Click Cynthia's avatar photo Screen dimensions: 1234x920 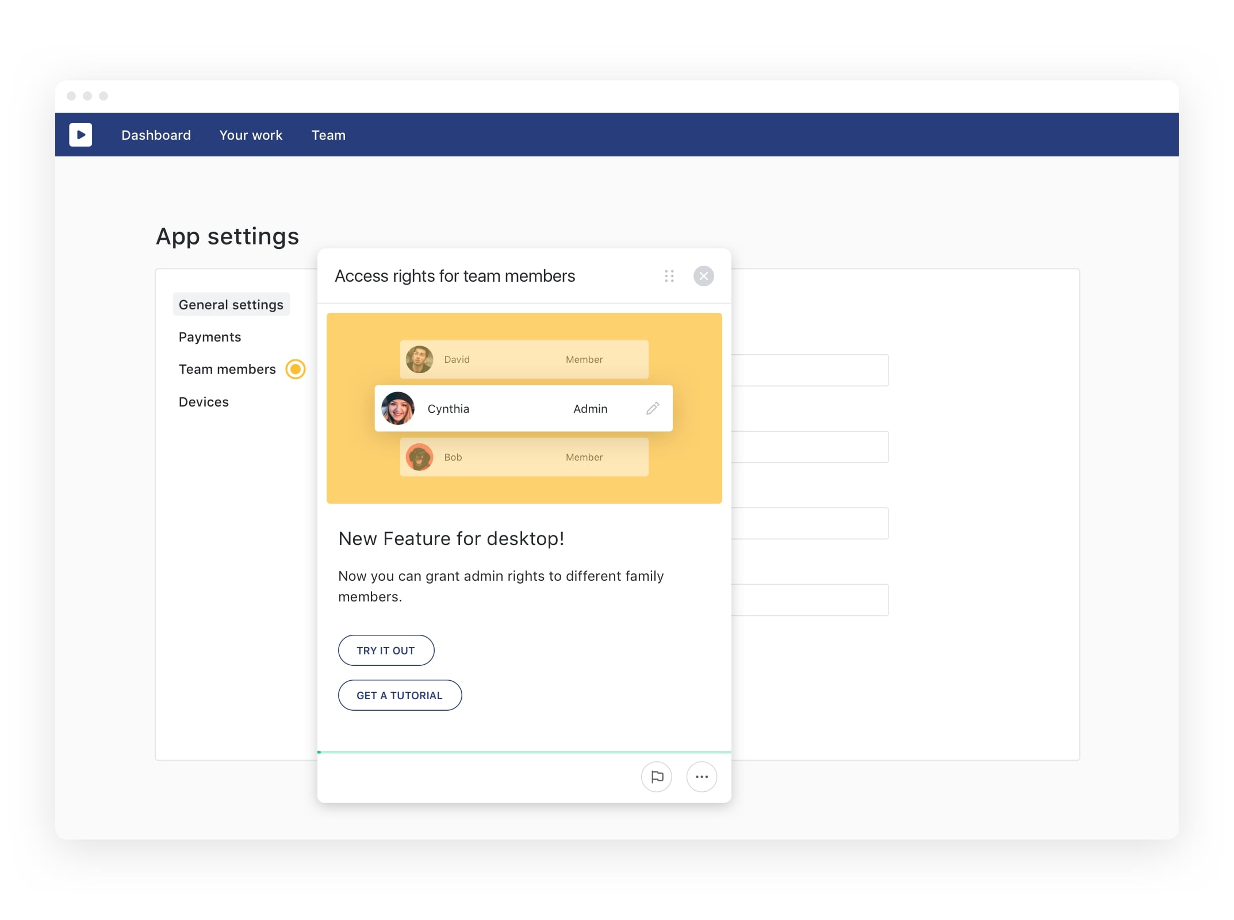point(398,408)
